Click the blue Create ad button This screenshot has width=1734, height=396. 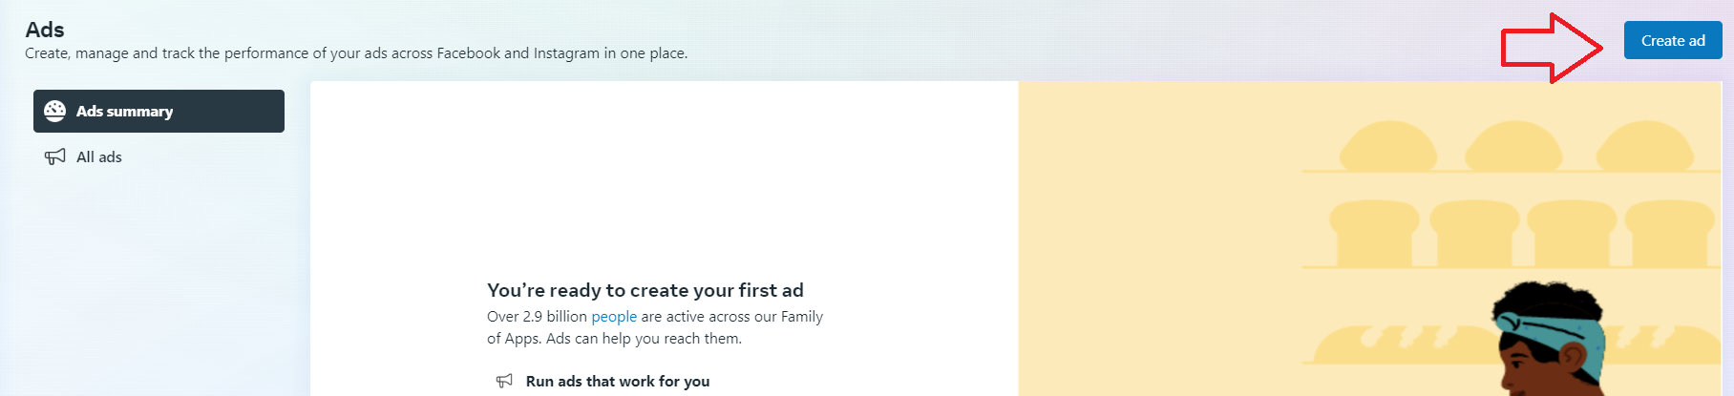pos(1673,40)
